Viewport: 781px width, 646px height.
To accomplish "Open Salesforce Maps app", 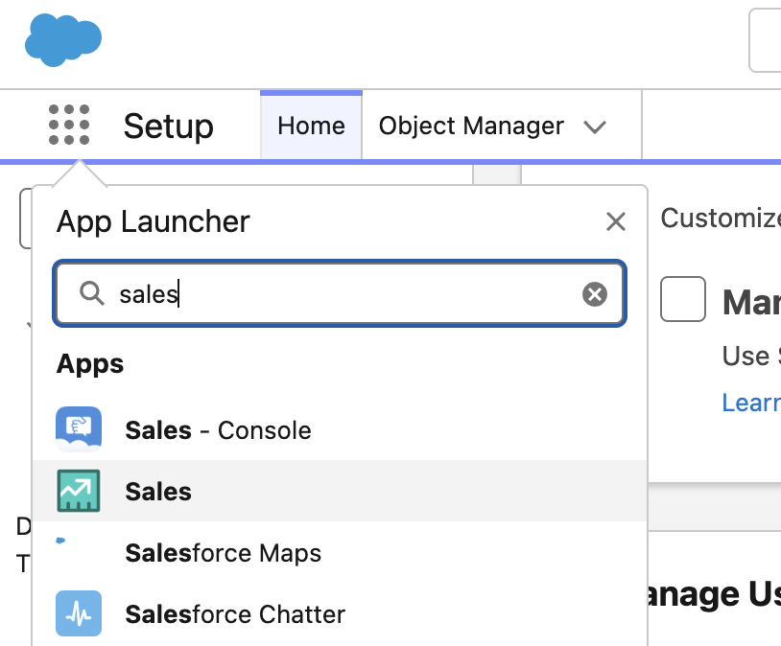I will (x=340, y=552).
